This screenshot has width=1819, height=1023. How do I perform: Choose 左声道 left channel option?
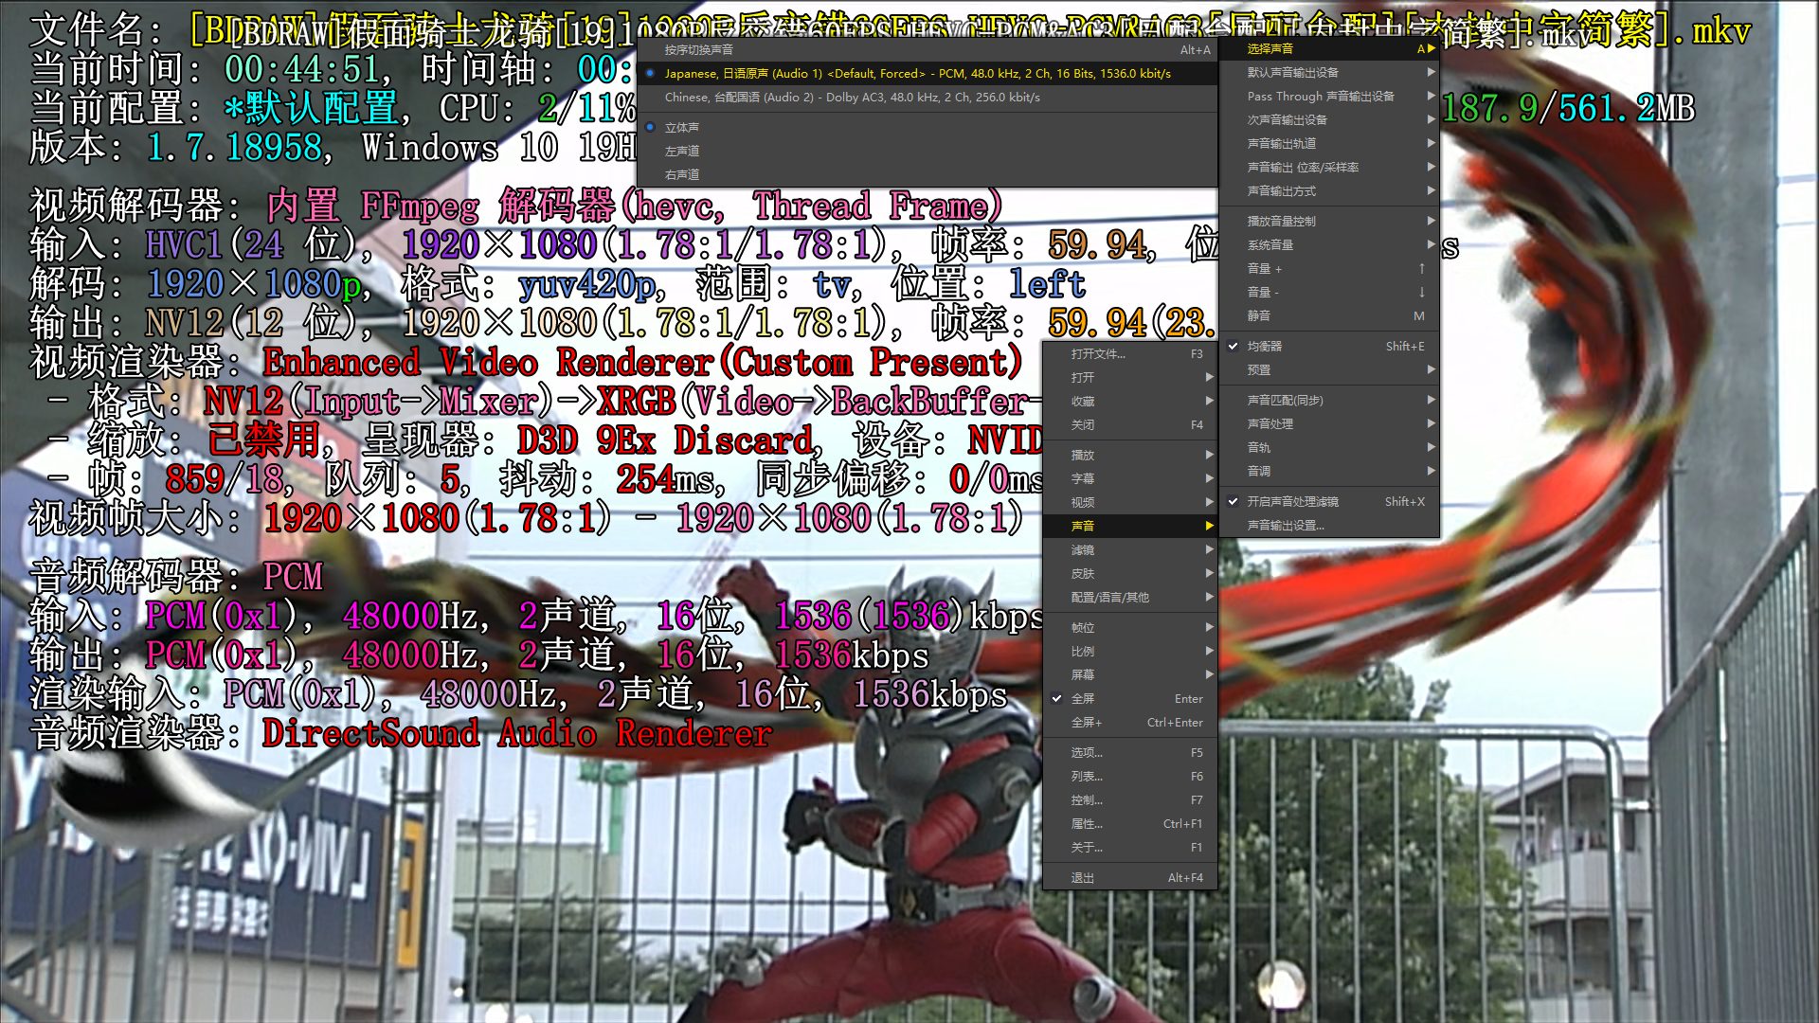point(927,151)
